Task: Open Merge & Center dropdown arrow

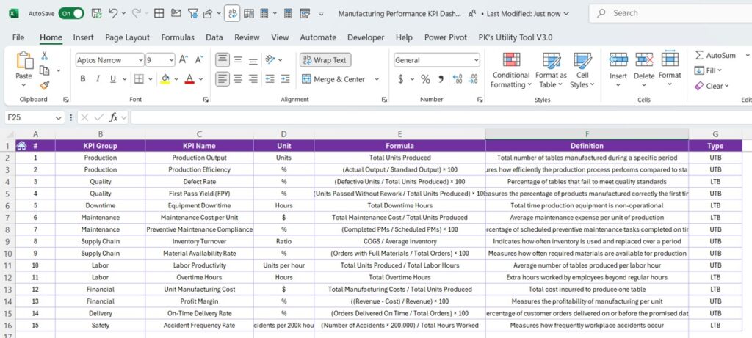Action: pos(377,79)
